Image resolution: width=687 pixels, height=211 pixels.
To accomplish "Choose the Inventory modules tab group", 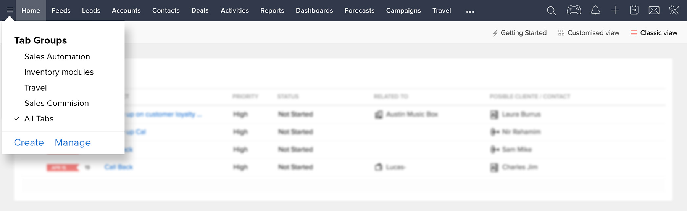I will (59, 72).
